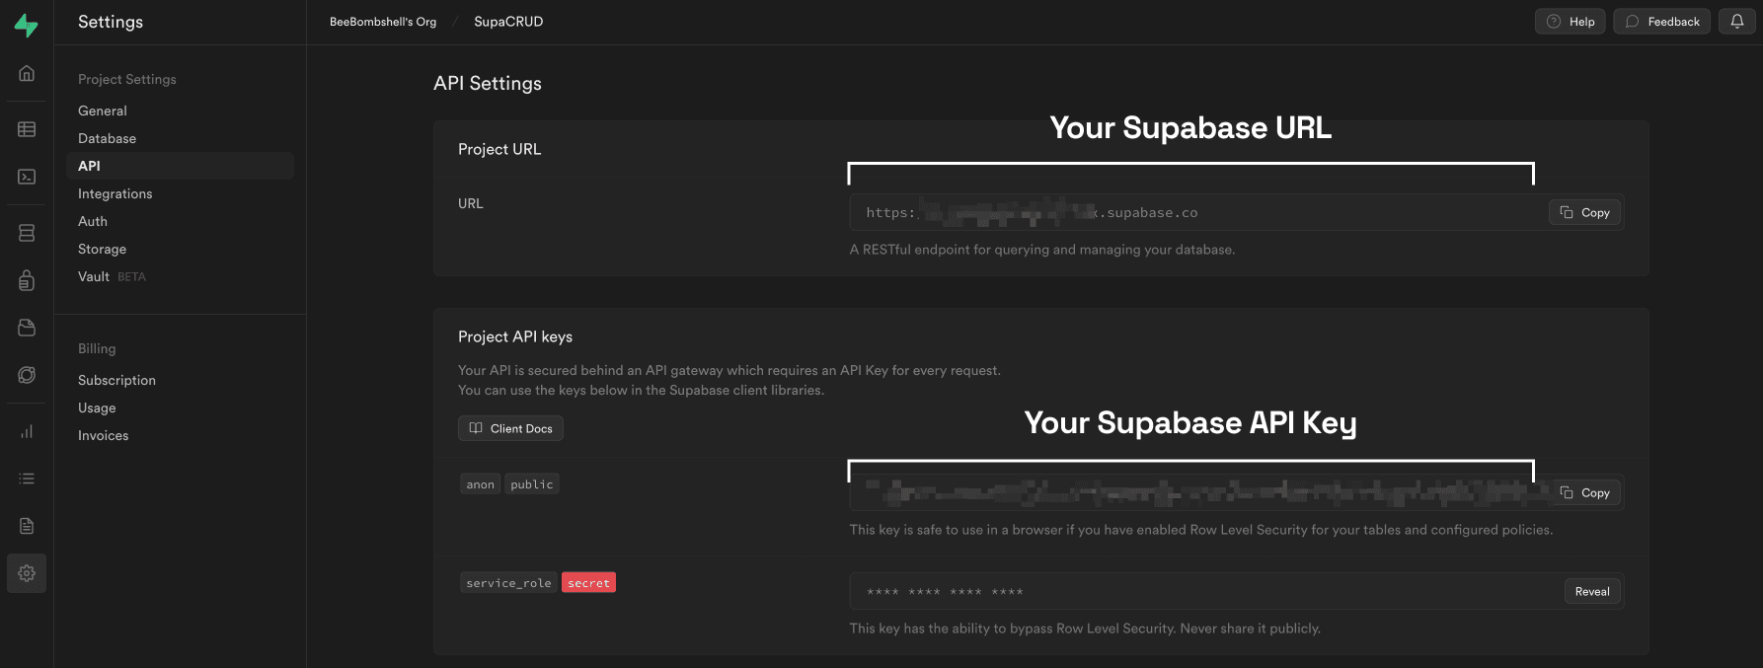This screenshot has height=668, width=1763.
Task: Click BeeBombshell's Org breadcrumb link
Action: 383,22
